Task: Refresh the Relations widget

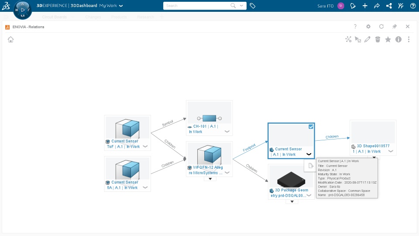Action: coord(381,27)
